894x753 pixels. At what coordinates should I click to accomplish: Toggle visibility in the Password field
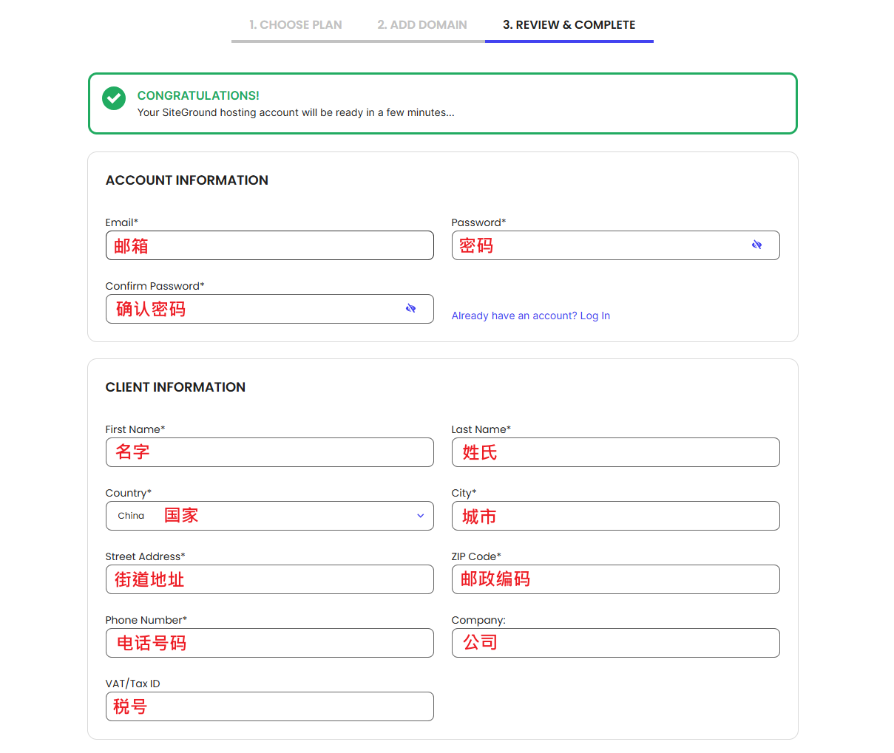(x=756, y=245)
